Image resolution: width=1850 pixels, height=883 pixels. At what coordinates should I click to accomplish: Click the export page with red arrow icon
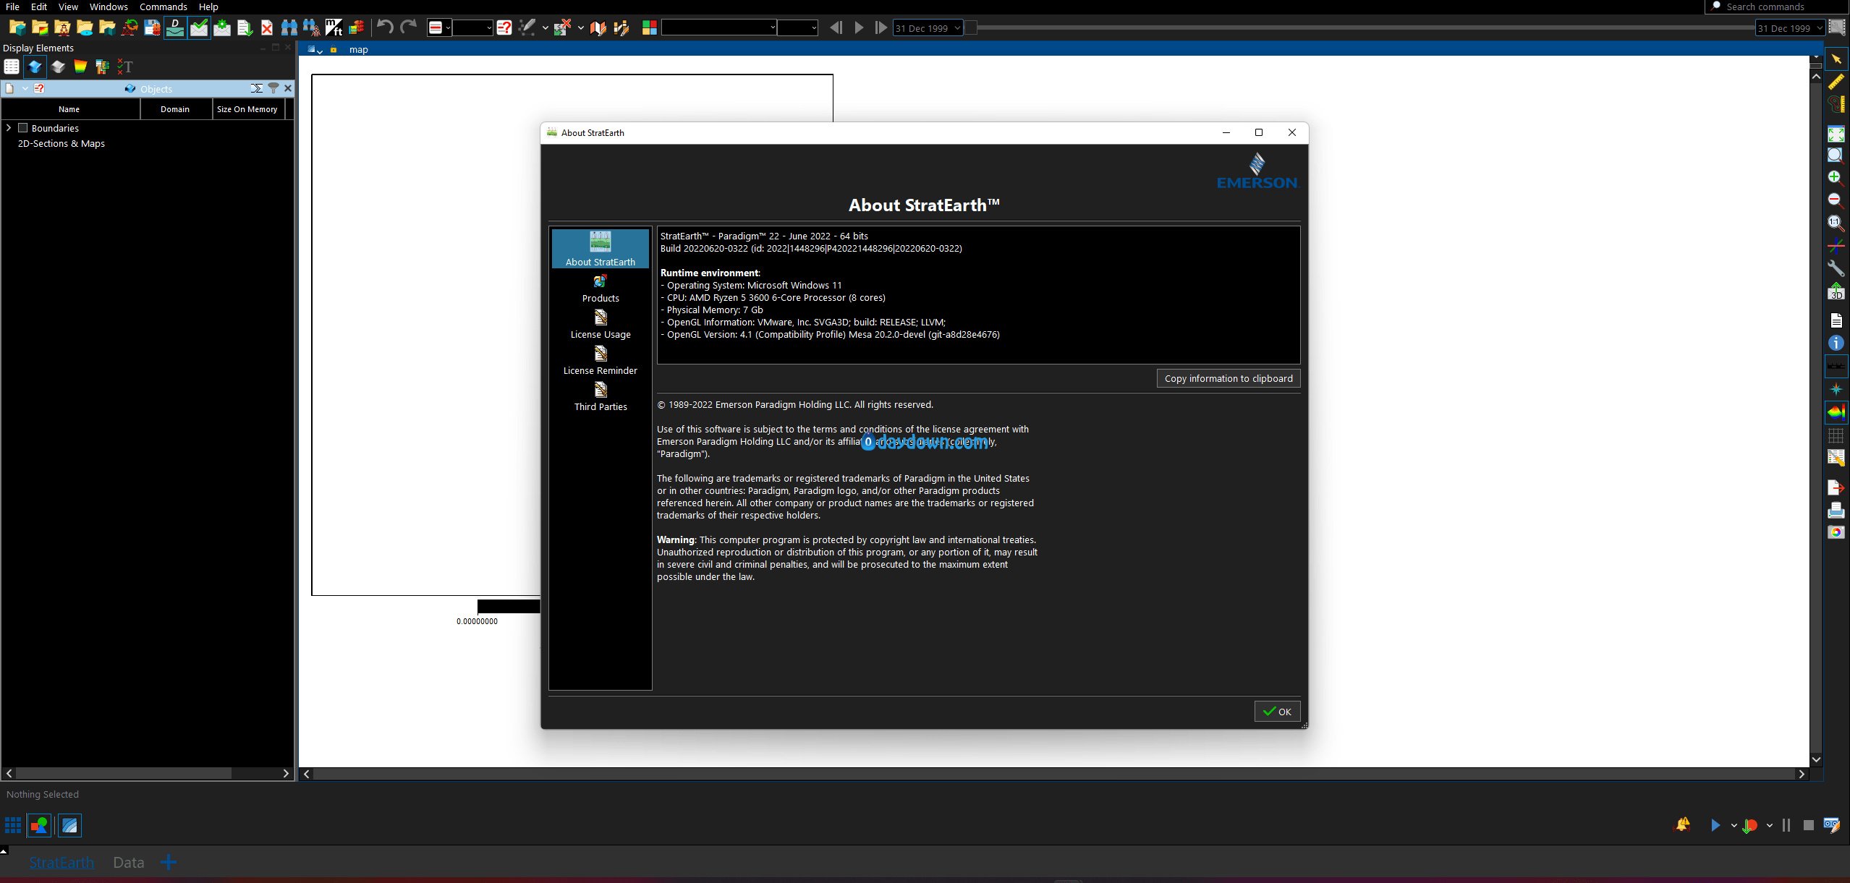[1836, 487]
